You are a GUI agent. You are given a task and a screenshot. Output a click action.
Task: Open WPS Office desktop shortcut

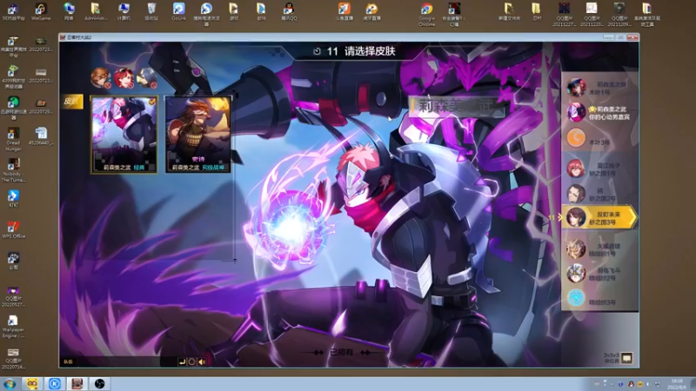pyautogui.click(x=13, y=229)
